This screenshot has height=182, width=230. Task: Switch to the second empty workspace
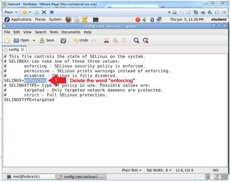click(x=224, y=177)
